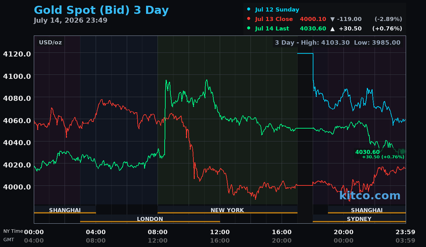
Task: Click the red Jul 13 Close legend dot
Action: [x=249, y=19]
